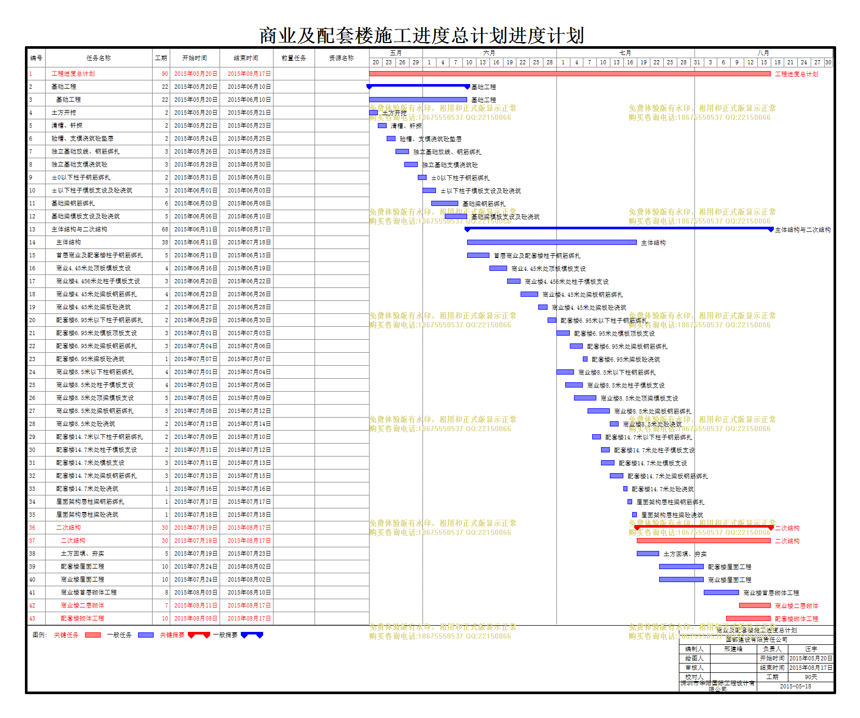Select the 工期 column header

point(161,58)
